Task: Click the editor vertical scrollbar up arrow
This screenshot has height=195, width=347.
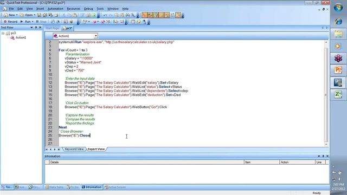Action: point(326,42)
